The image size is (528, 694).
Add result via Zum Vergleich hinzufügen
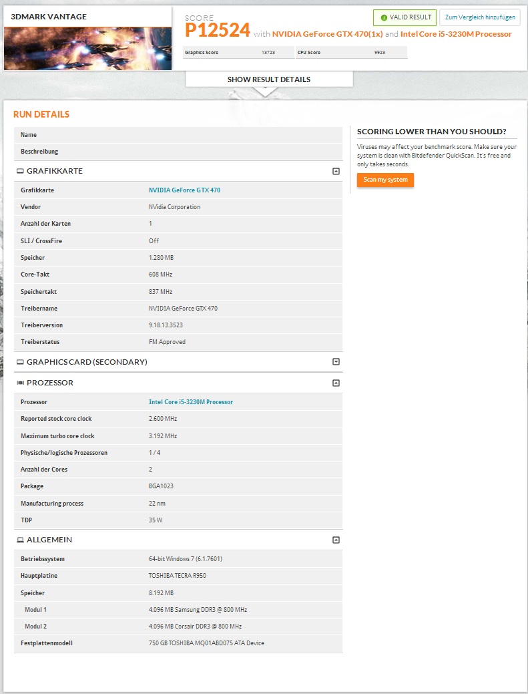[x=480, y=18]
